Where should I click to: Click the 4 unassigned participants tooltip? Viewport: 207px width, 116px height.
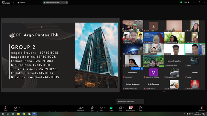point(130,101)
